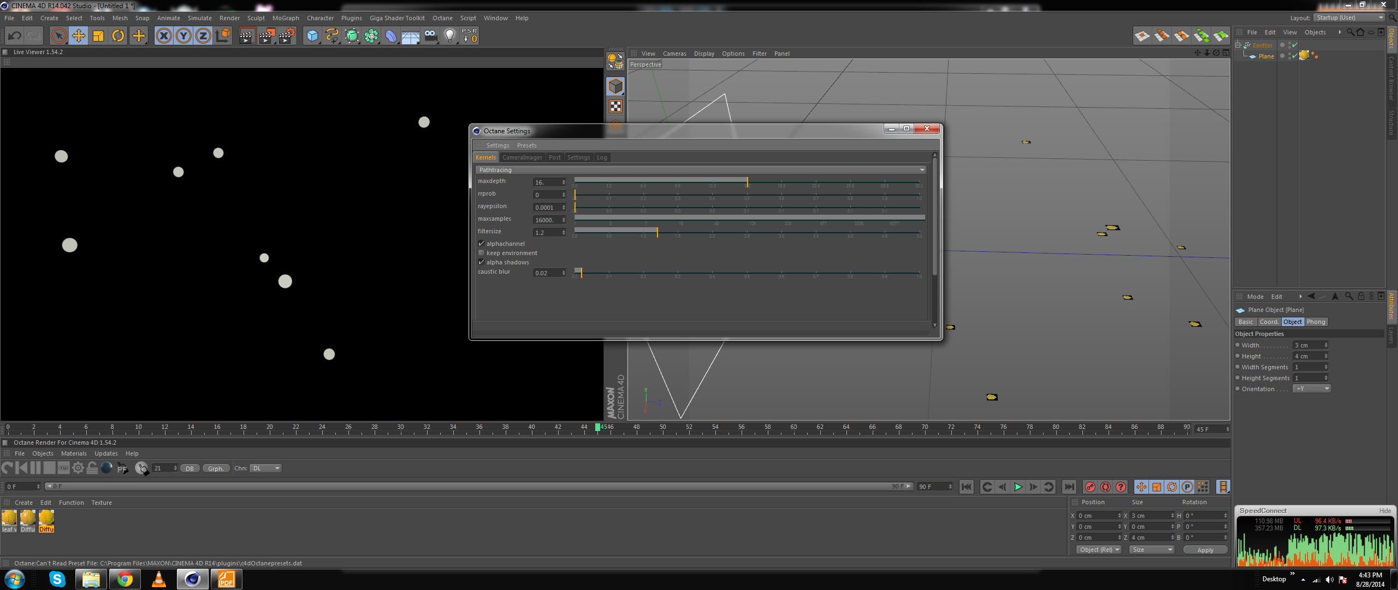Open the Orientation +Y dropdown

1311,389
